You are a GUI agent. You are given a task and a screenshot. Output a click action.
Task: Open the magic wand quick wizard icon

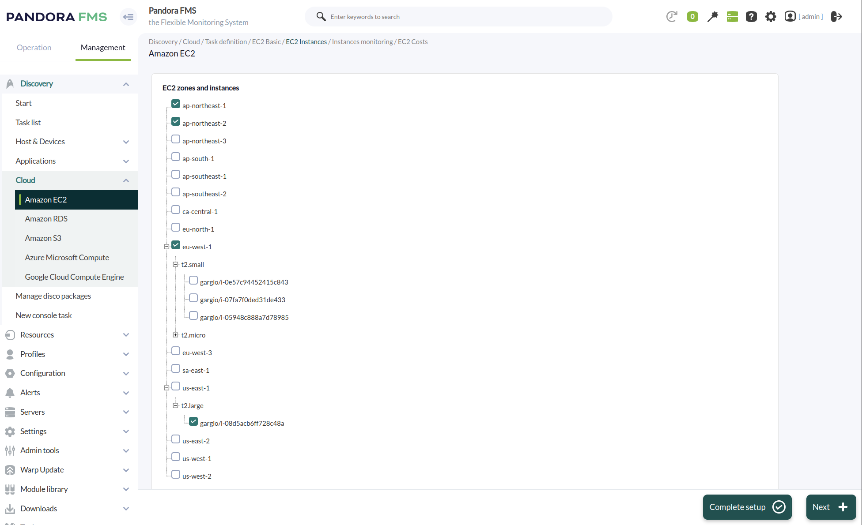coord(713,16)
